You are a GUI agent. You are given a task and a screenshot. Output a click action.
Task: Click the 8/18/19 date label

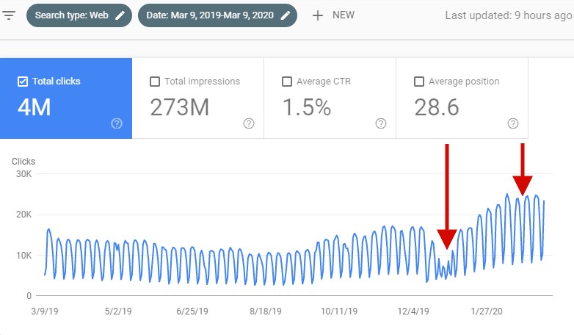pos(266,311)
